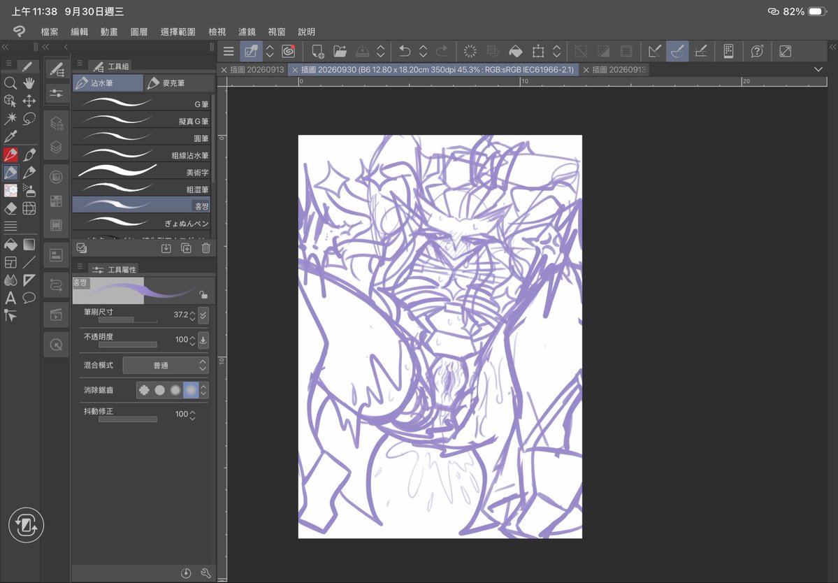Click the 不透明度 slider
The image size is (838, 583).
click(128, 345)
